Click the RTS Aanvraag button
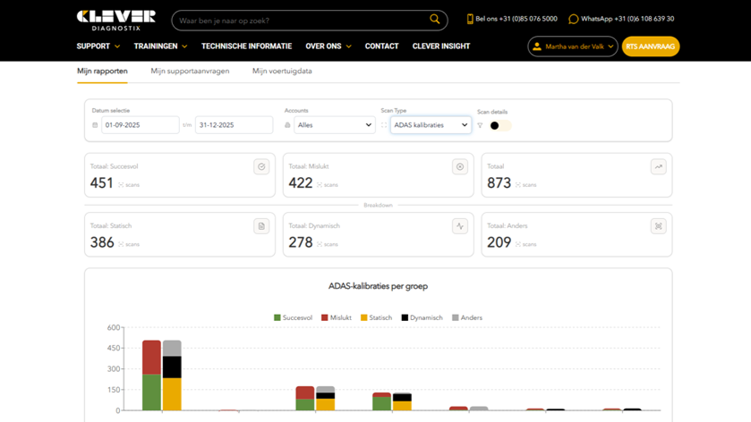 point(651,46)
